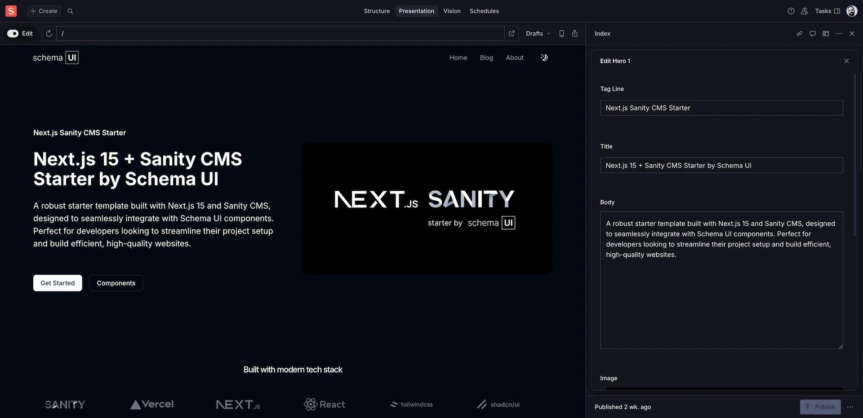Click the hero heading text in preview
863x418 pixels.
138,169
